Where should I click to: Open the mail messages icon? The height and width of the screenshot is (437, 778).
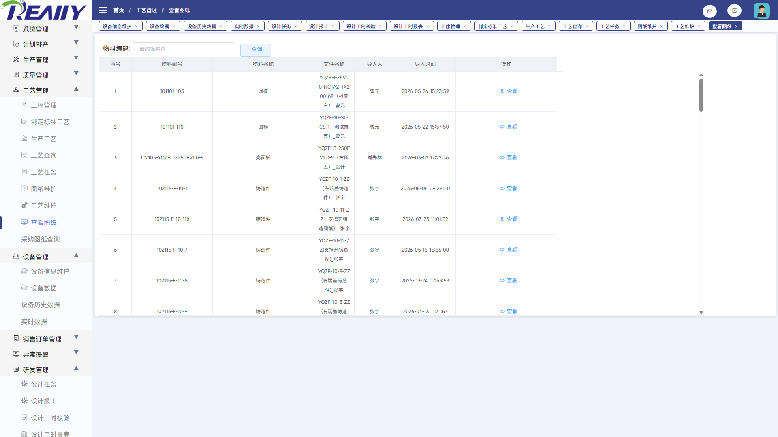710,11
